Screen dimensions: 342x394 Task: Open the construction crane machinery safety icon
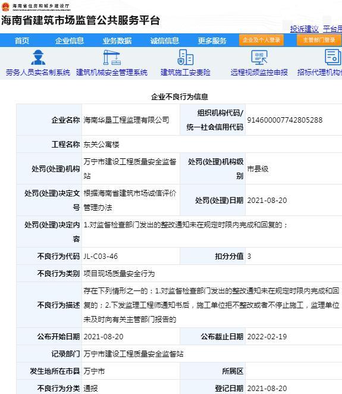pyautogui.click(x=112, y=57)
